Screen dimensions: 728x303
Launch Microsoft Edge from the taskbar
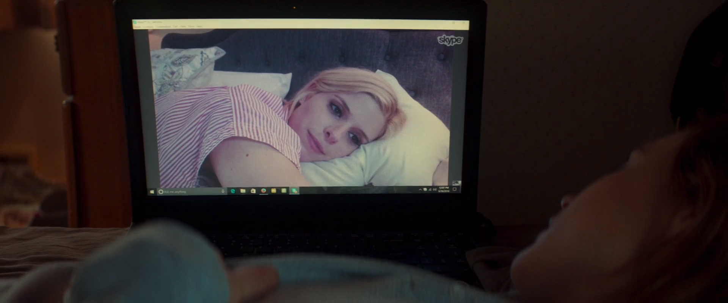[x=233, y=191]
